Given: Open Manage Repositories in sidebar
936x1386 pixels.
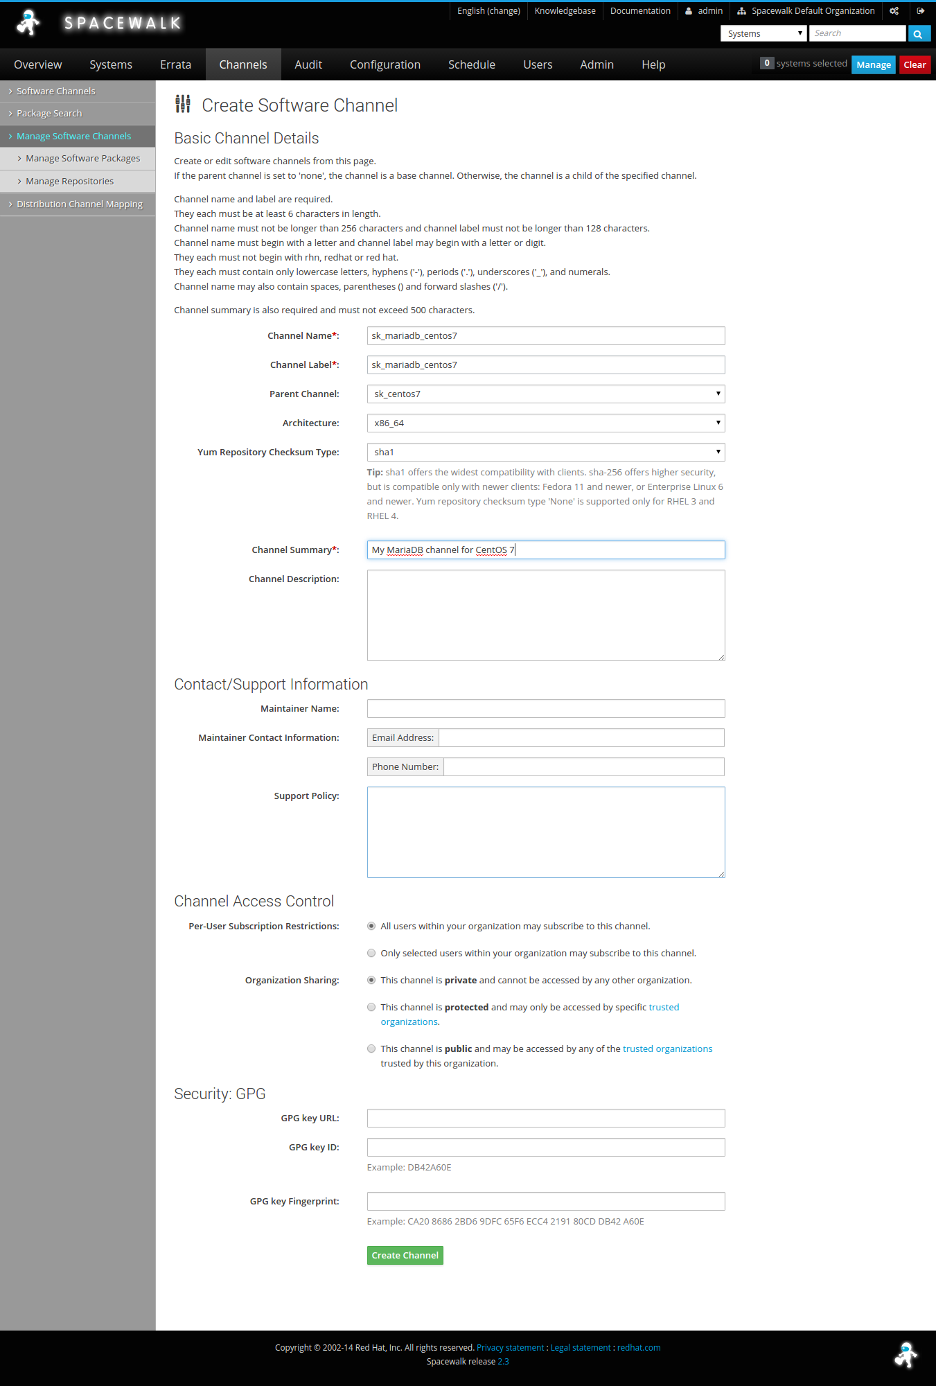Looking at the screenshot, I should 78,182.
